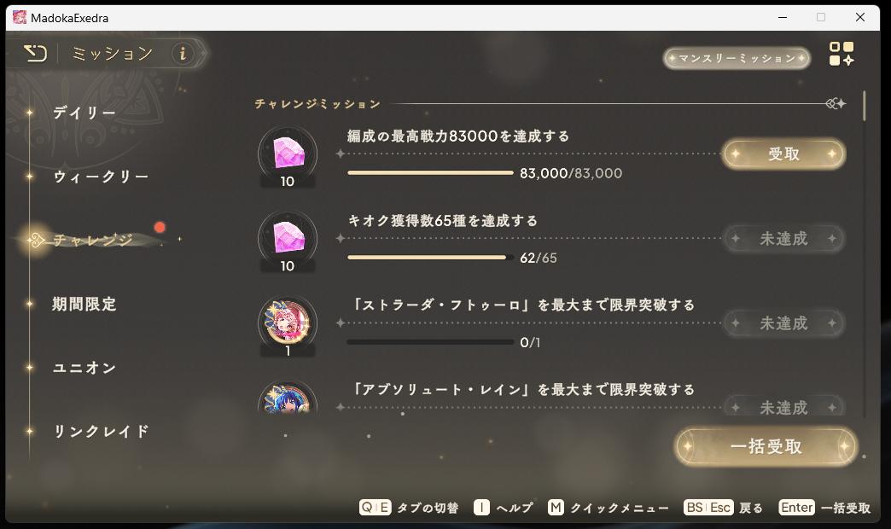Open the リンクレイド missions tab

tap(102, 431)
